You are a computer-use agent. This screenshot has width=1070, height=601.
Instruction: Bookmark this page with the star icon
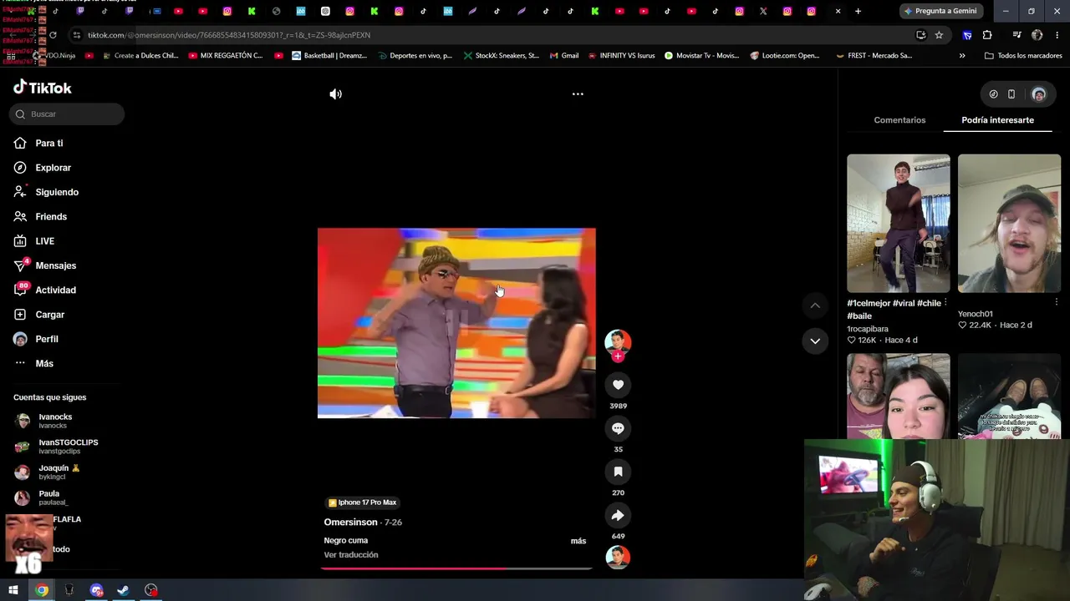pyautogui.click(x=939, y=35)
